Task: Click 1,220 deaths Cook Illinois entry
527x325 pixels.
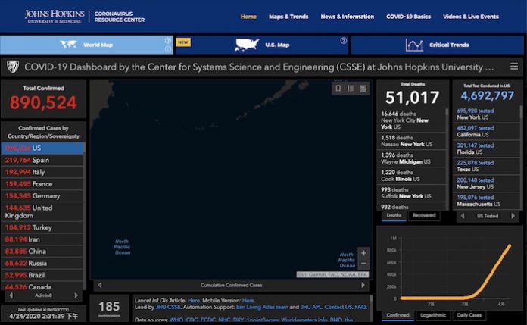Action: 411,176
